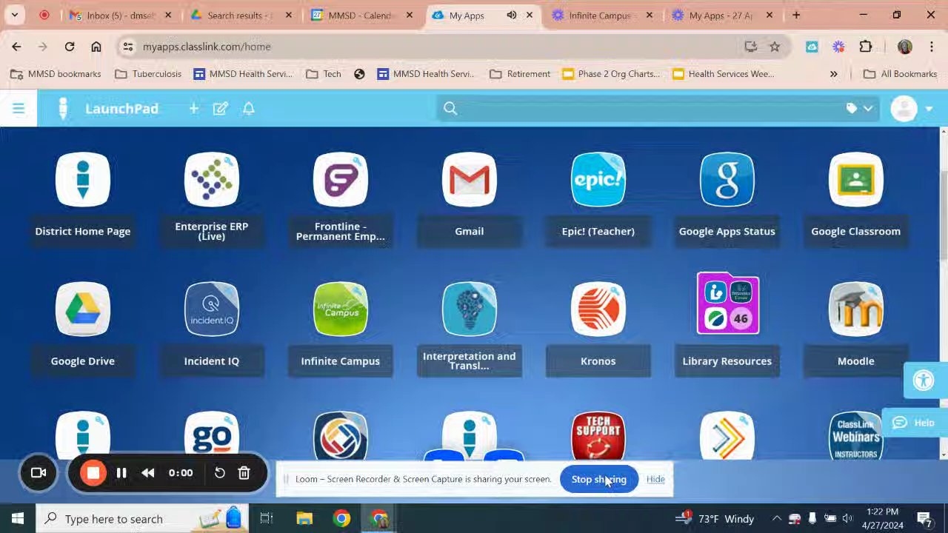Show hidden system tray icons

[776, 519]
